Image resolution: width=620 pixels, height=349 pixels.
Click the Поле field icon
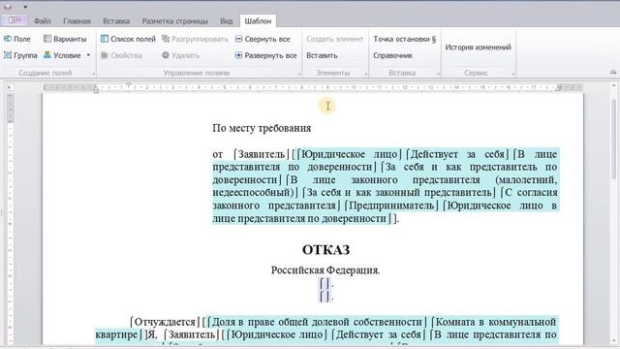8,39
